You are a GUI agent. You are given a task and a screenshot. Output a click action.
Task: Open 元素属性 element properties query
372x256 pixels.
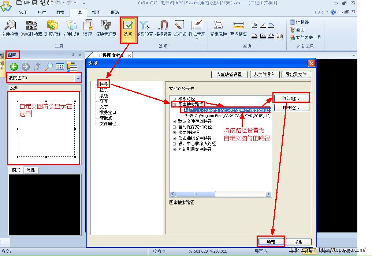click(x=218, y=29)
